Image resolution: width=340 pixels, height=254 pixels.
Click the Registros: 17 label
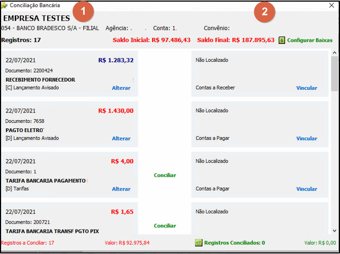(x=21, y=40)
